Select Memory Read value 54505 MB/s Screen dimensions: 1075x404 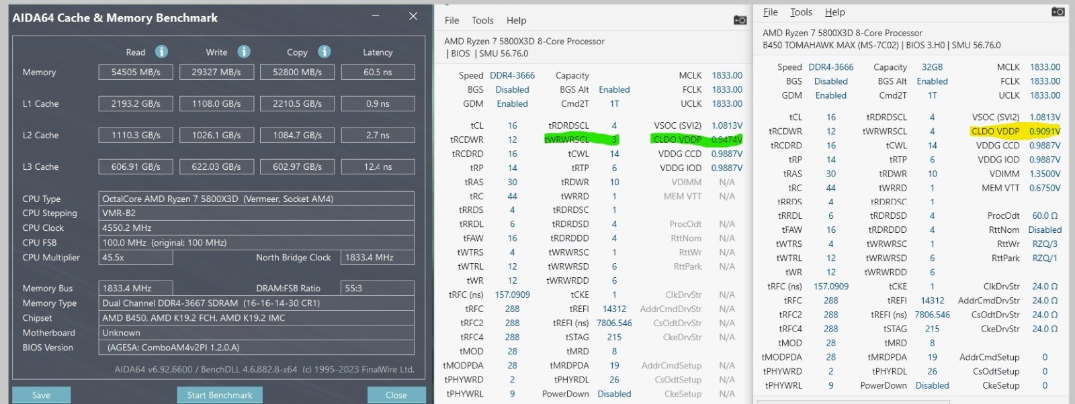click(136, 72)
